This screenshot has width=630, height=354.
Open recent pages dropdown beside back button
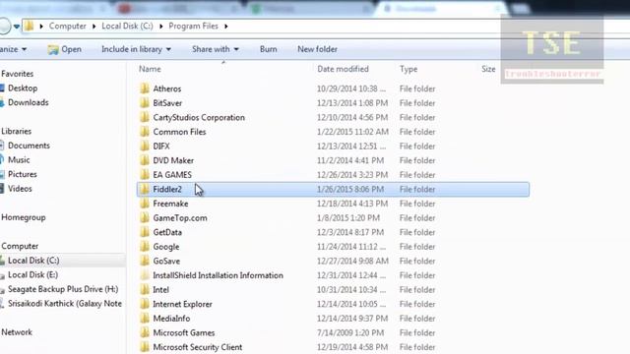pyautogui.click(x=17, y=27)
